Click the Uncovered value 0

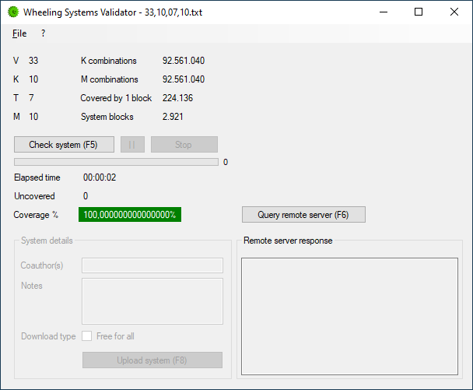86,196
